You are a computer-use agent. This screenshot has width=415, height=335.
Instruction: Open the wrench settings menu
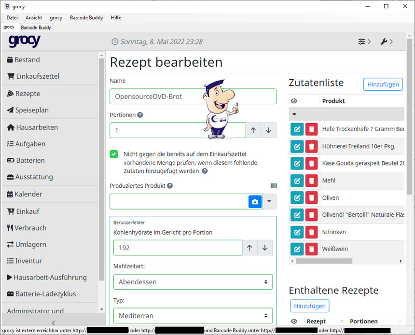(386, 42)
